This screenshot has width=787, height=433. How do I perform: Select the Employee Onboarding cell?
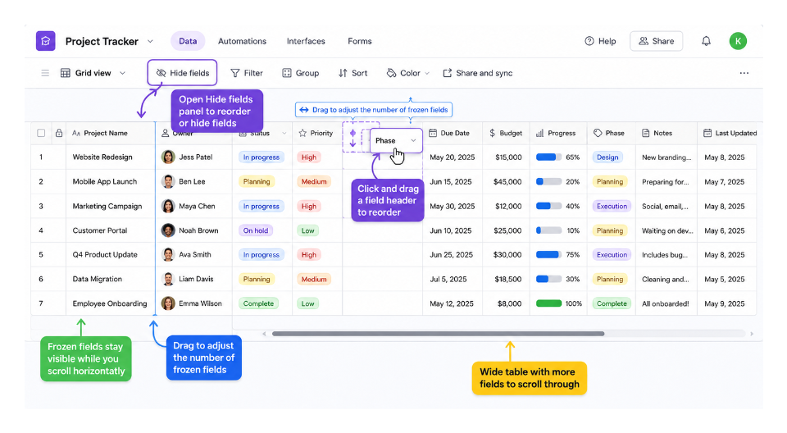click(x=111, y=303)
